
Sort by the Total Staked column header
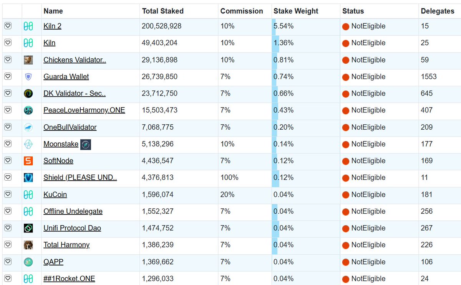tap(163, 11)
